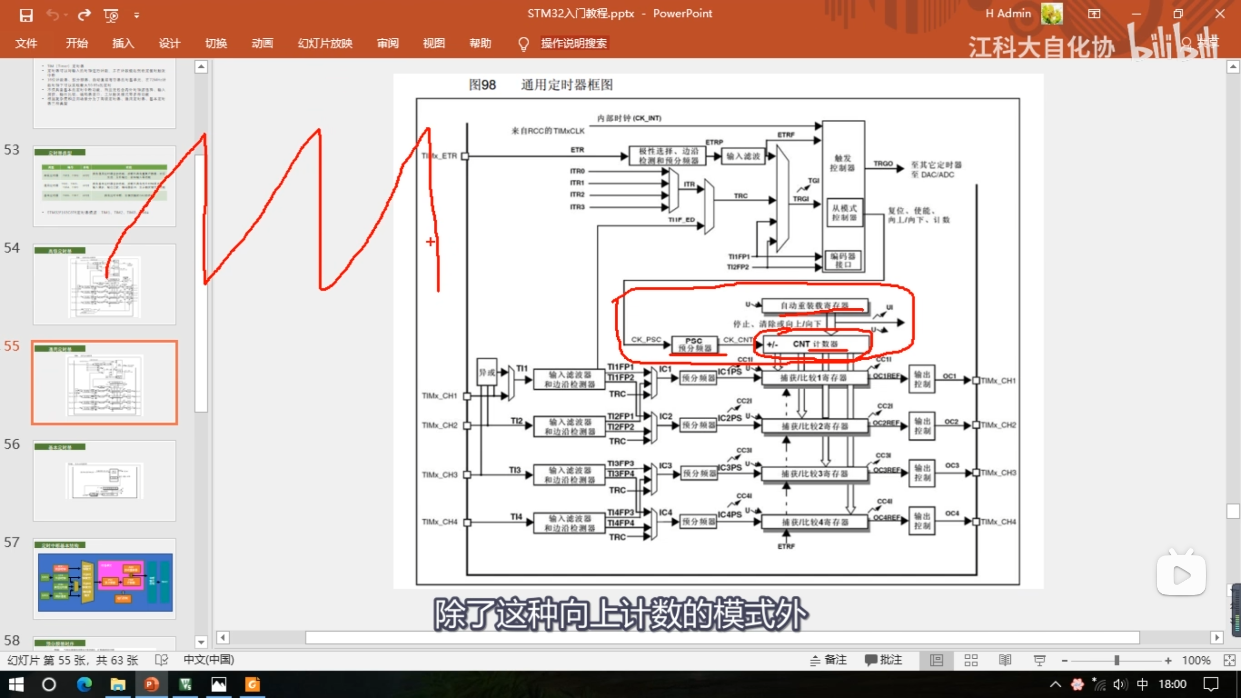The height and width of the screenshot is (698, 1241).
Task: Open the 幻灯片放映 (Slide Show) tab
Action: coord(325,44)
